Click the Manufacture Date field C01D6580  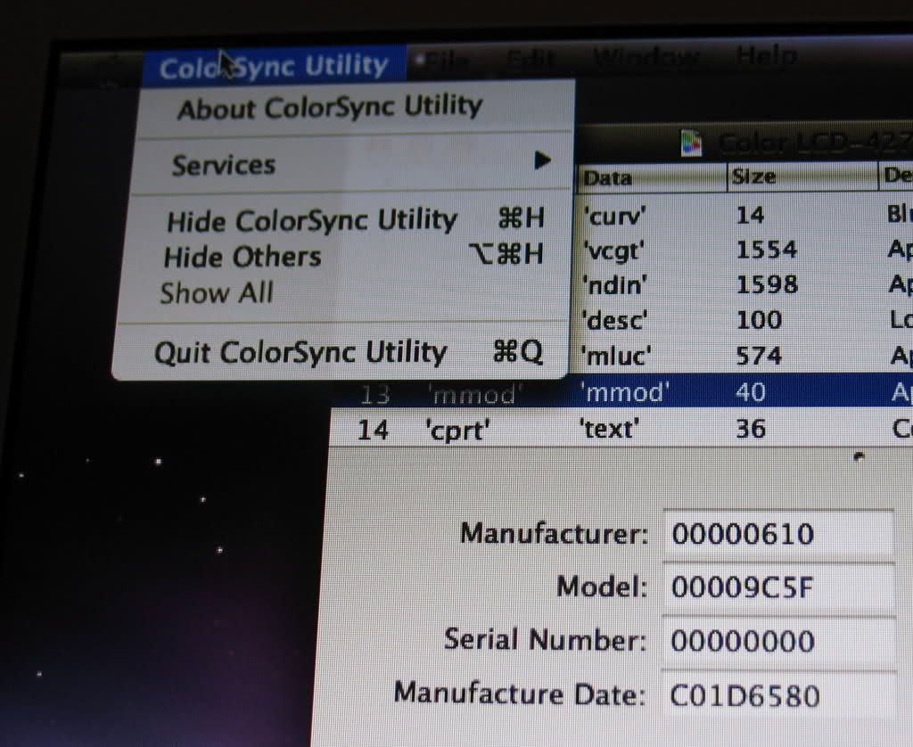pyautogui.click(x=777, y=696)
